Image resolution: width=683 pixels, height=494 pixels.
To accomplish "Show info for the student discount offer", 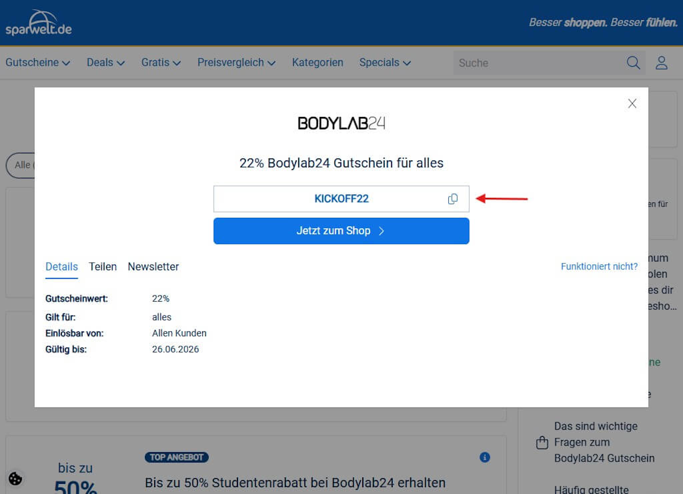I will pyautogui.click(x=485, y=457).
